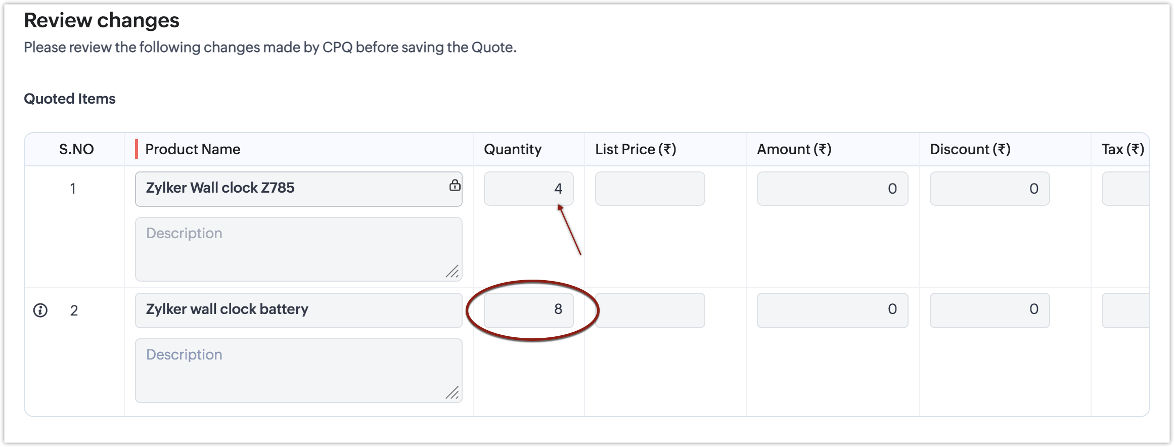Click the info icon beside row 2
The image size is (1174, 447).
(x=40, y=310)
